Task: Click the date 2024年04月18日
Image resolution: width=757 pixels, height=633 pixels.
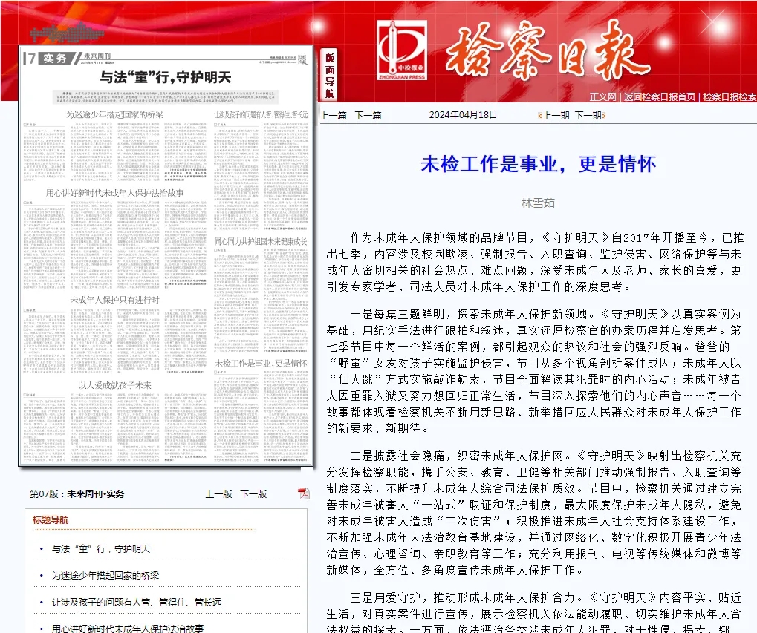Action: click(462, 115)
